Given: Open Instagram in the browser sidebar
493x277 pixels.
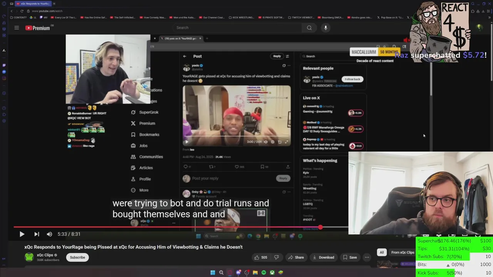Looking at the screenshot, I should [4, 78].
